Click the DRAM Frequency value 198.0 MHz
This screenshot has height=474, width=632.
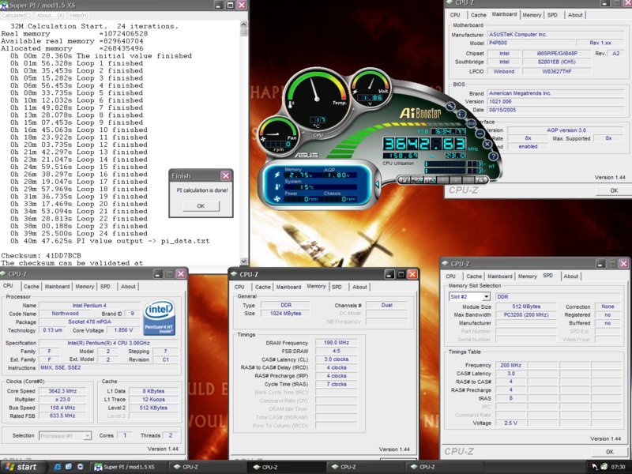pyautogui.click(x=337, y=343)
